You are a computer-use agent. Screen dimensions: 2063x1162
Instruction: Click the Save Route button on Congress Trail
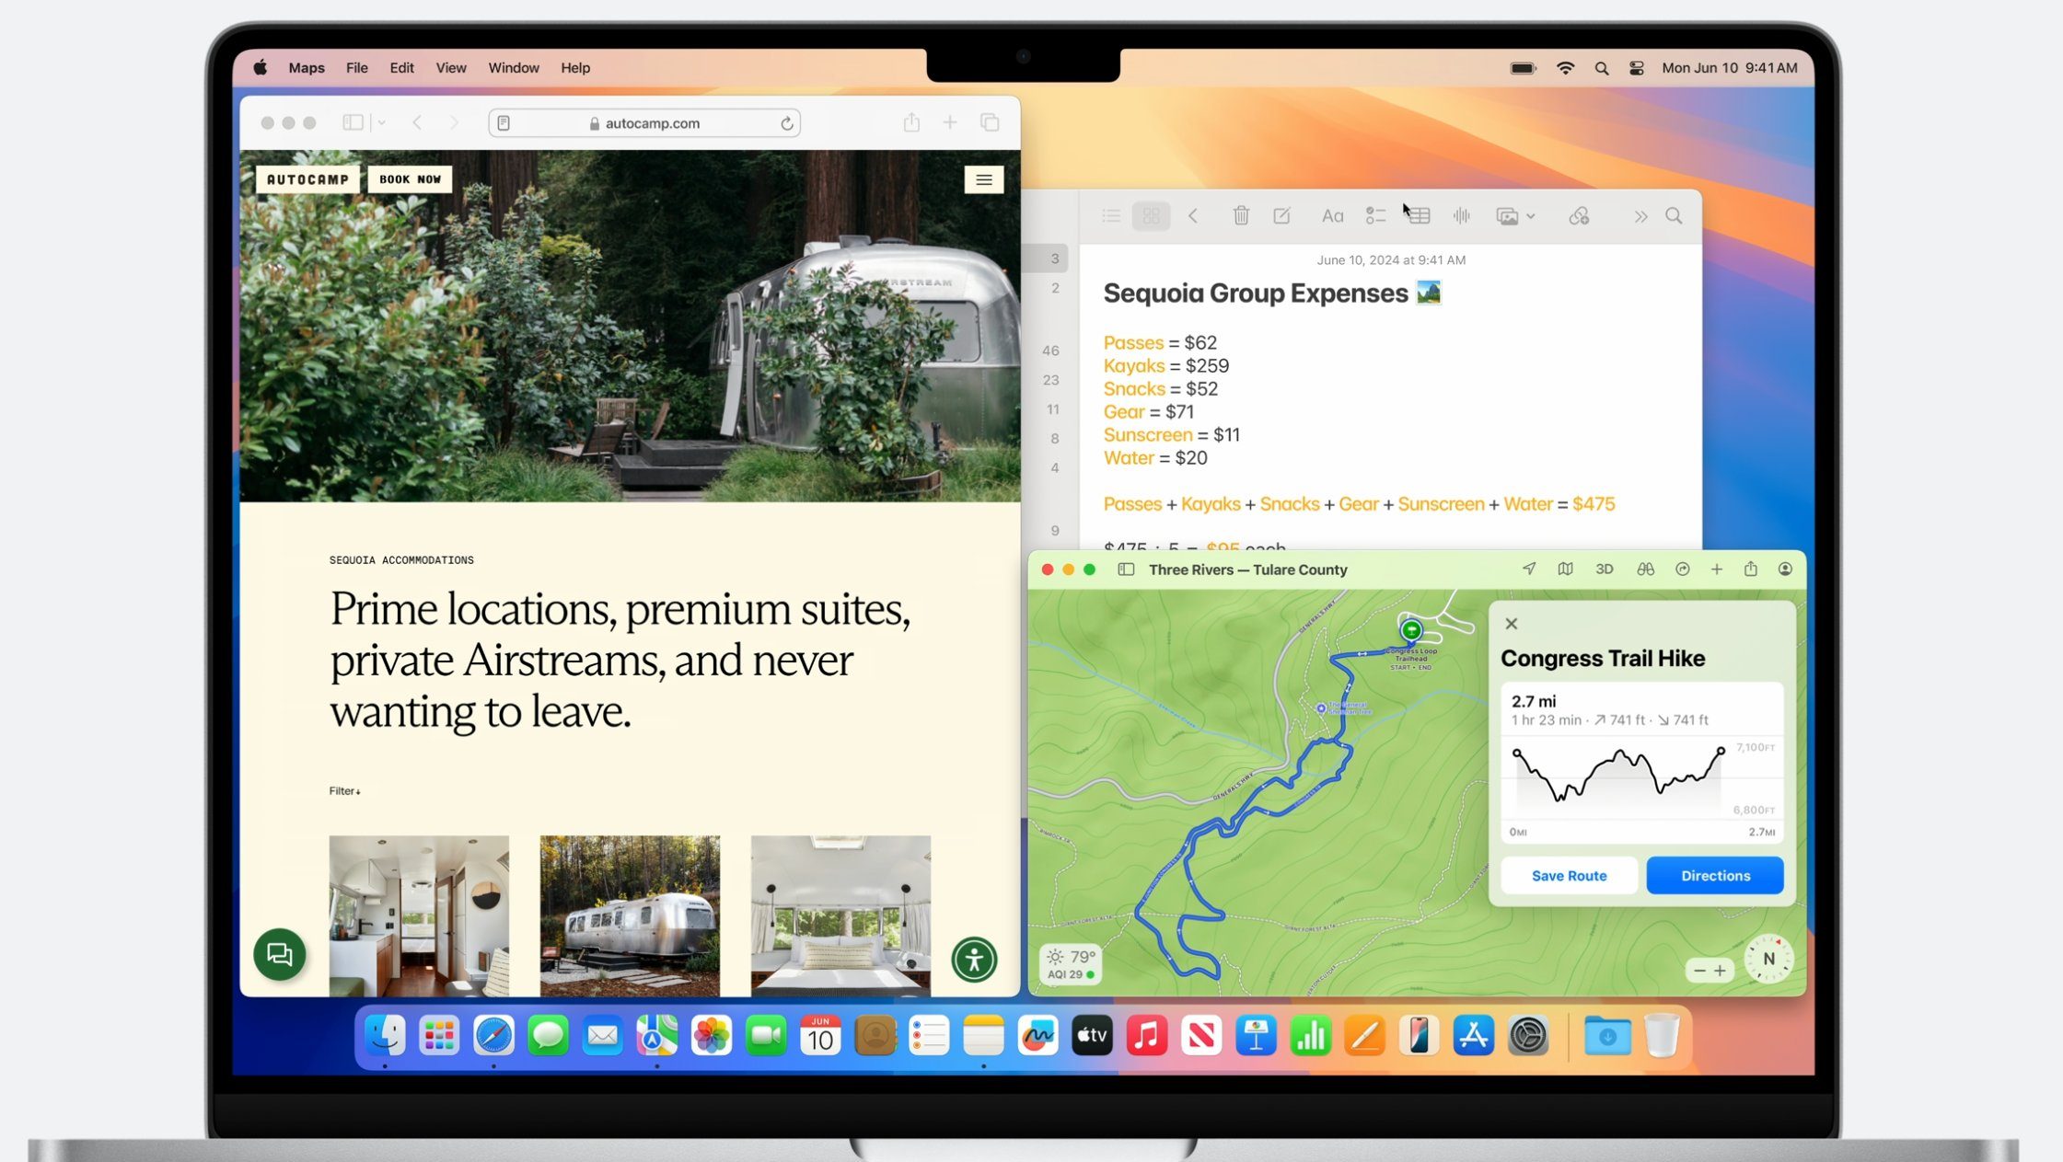1570,875
